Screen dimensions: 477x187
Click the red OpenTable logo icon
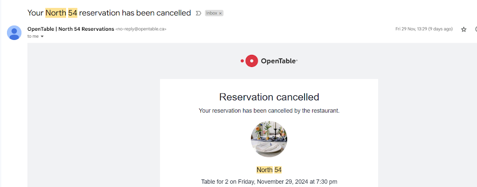(251, 60)
